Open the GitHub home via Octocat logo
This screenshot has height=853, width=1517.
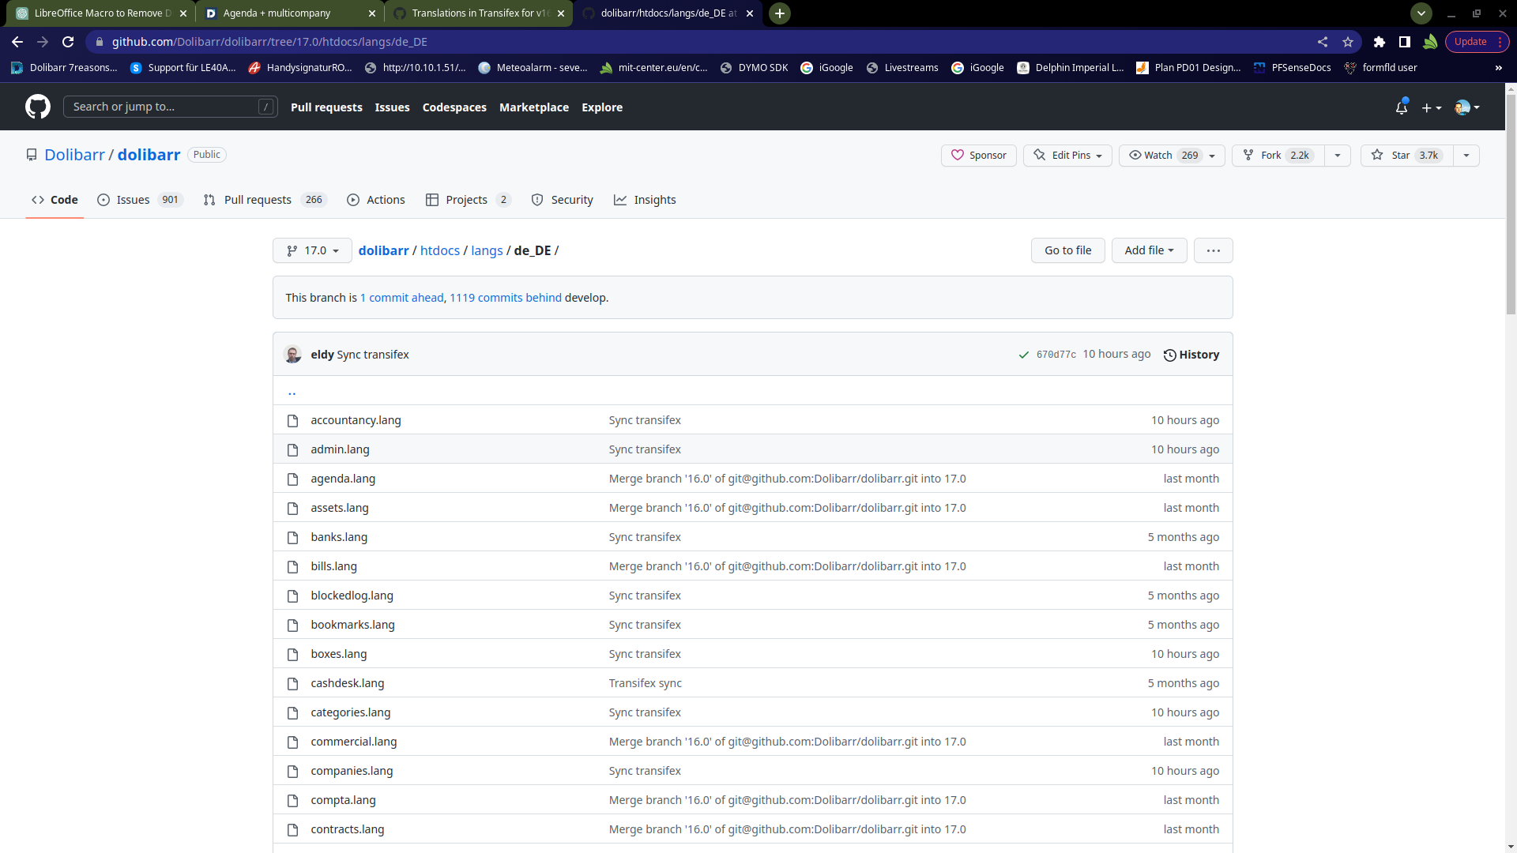[37, 107]
